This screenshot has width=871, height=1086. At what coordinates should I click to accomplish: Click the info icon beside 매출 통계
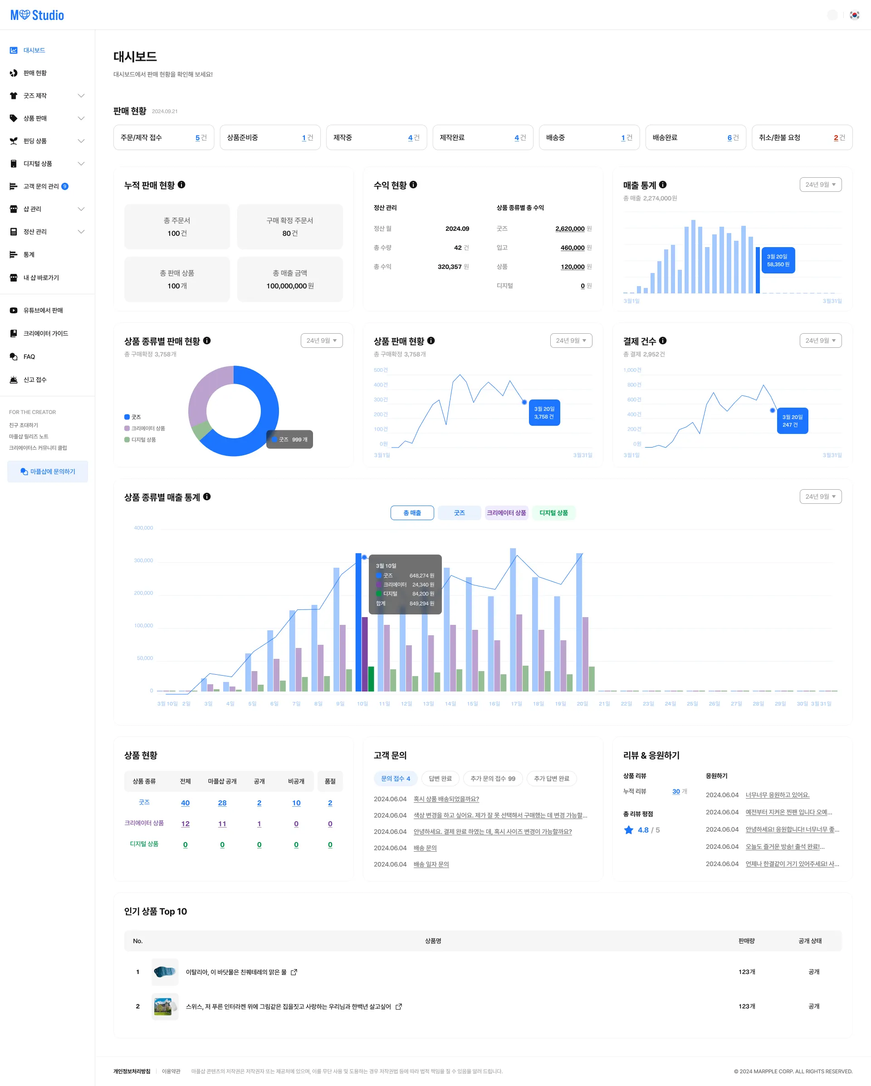click(x=663, y=185)
